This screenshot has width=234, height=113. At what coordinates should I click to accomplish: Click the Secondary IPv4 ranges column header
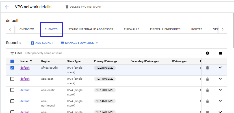145,61
